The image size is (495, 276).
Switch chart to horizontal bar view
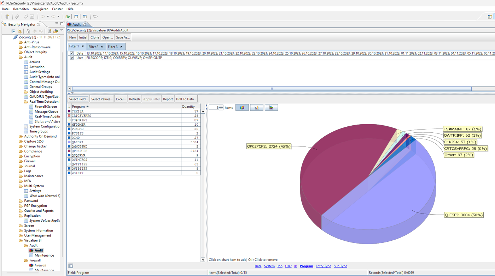tap(271, 107)
